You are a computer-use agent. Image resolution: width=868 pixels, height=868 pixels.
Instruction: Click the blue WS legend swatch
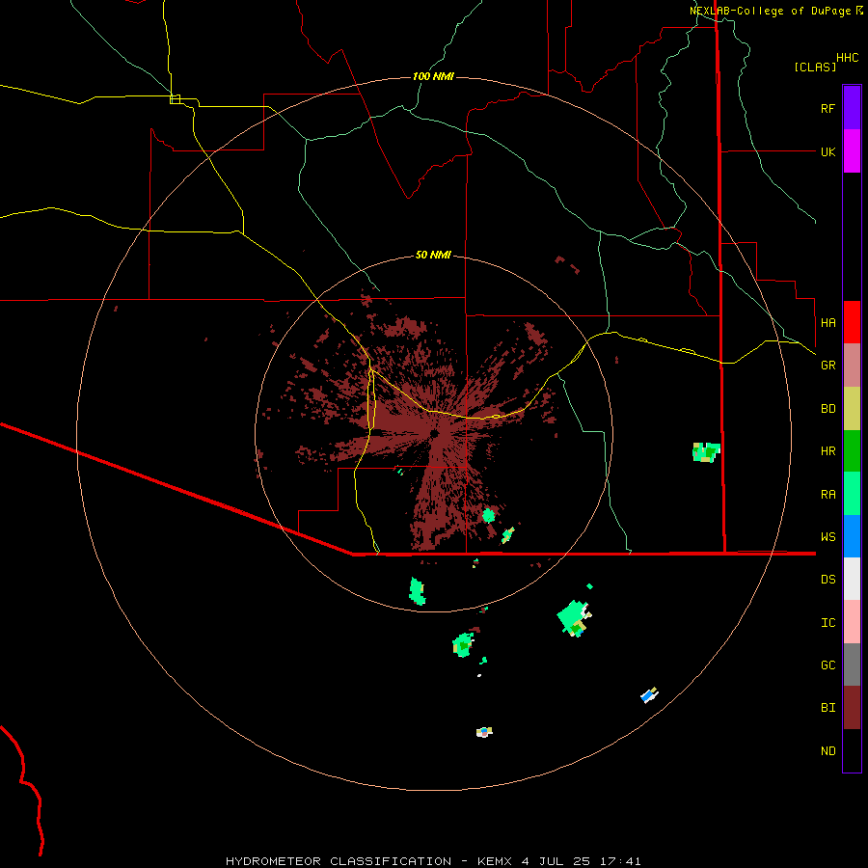852,536
